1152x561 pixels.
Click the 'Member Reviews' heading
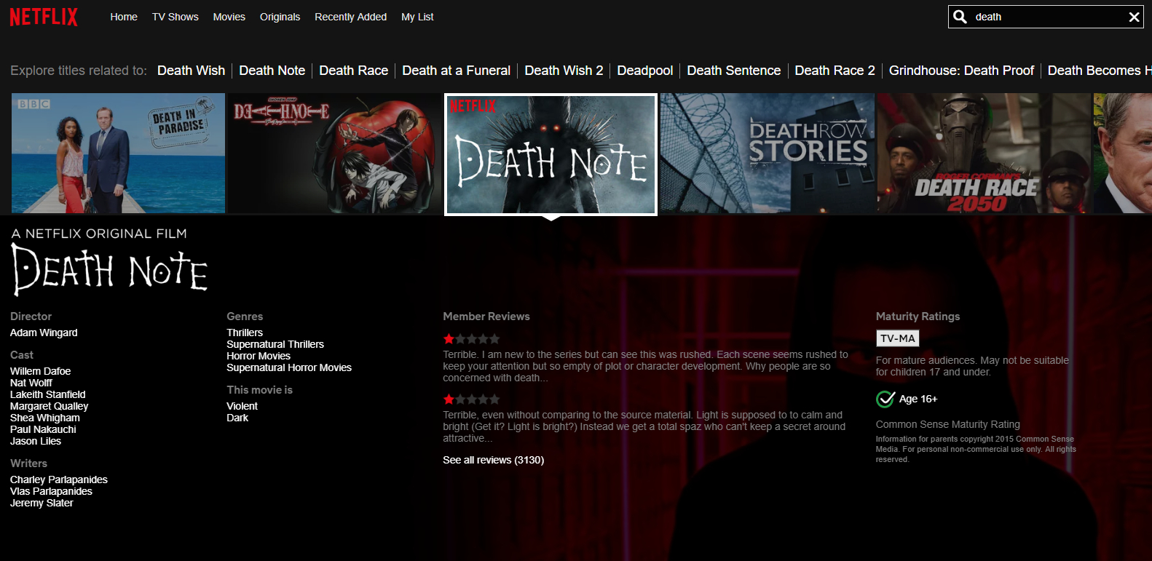pos(486,317)
